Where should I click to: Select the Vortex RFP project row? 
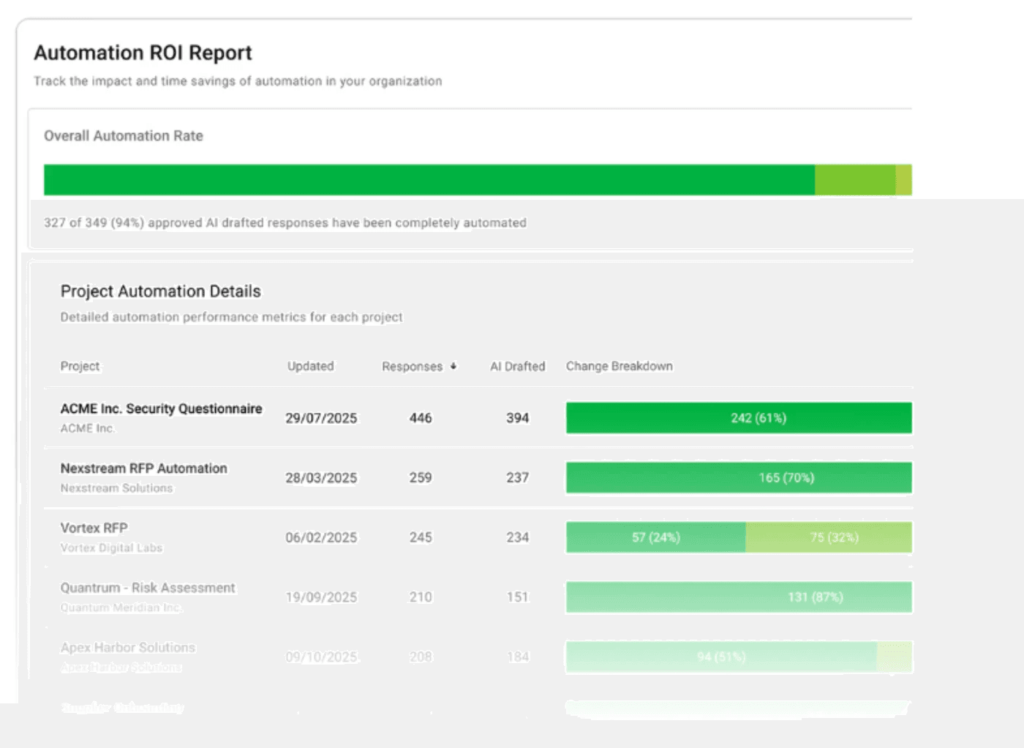(94, 528)
